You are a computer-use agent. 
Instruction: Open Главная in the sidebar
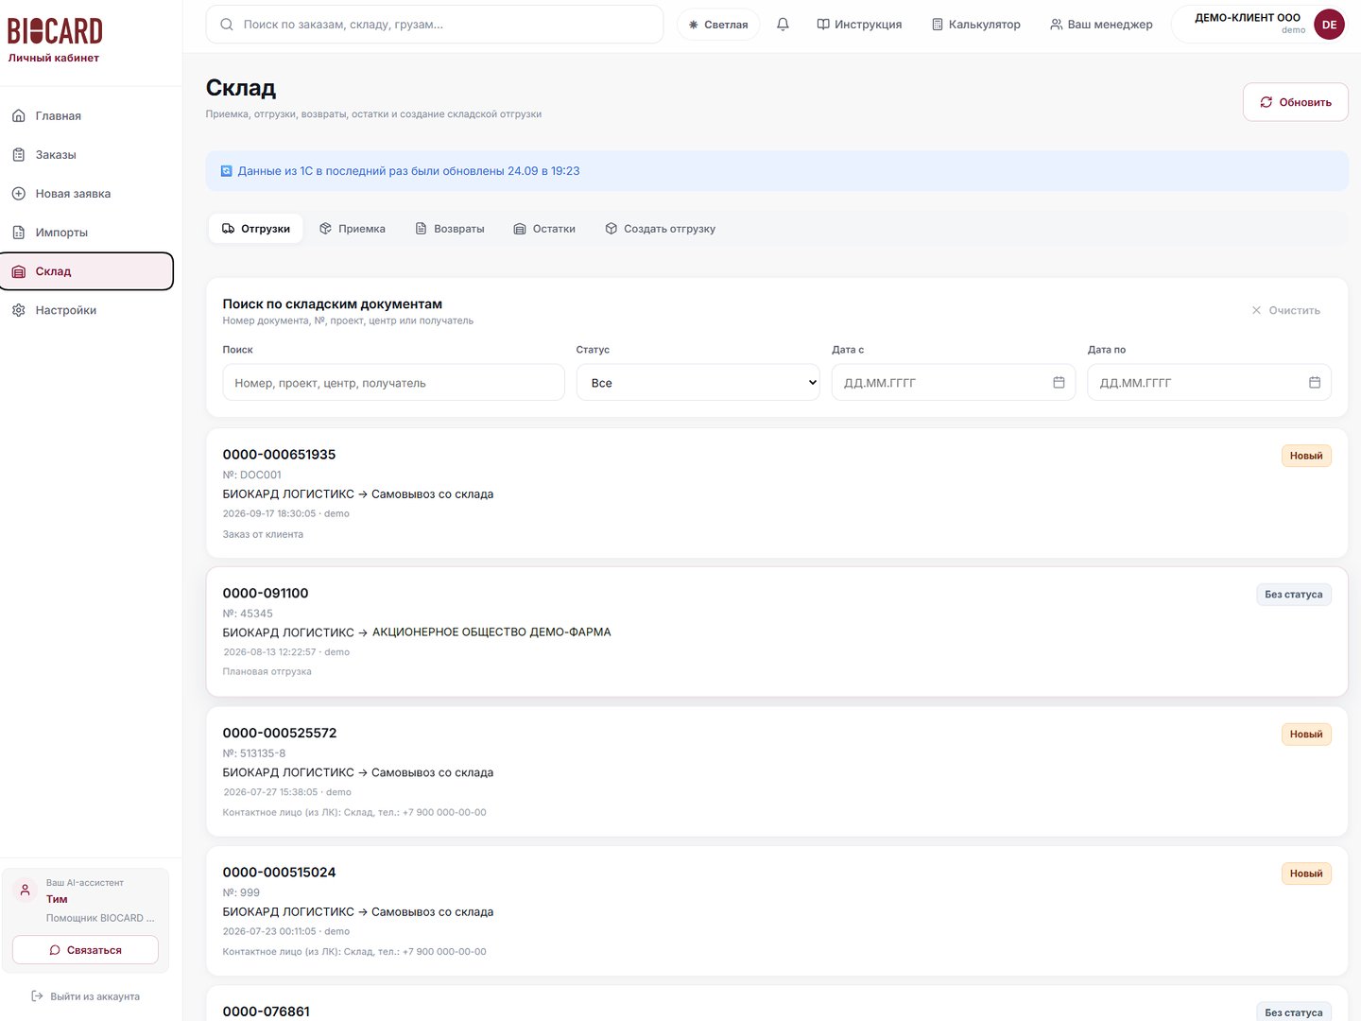coord(87,116)
